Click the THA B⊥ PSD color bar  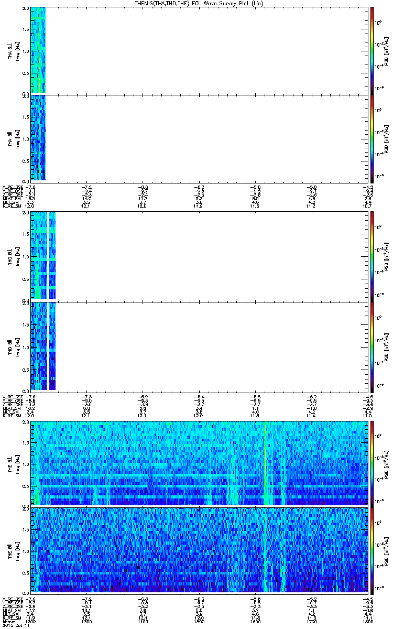click(372, 50)
